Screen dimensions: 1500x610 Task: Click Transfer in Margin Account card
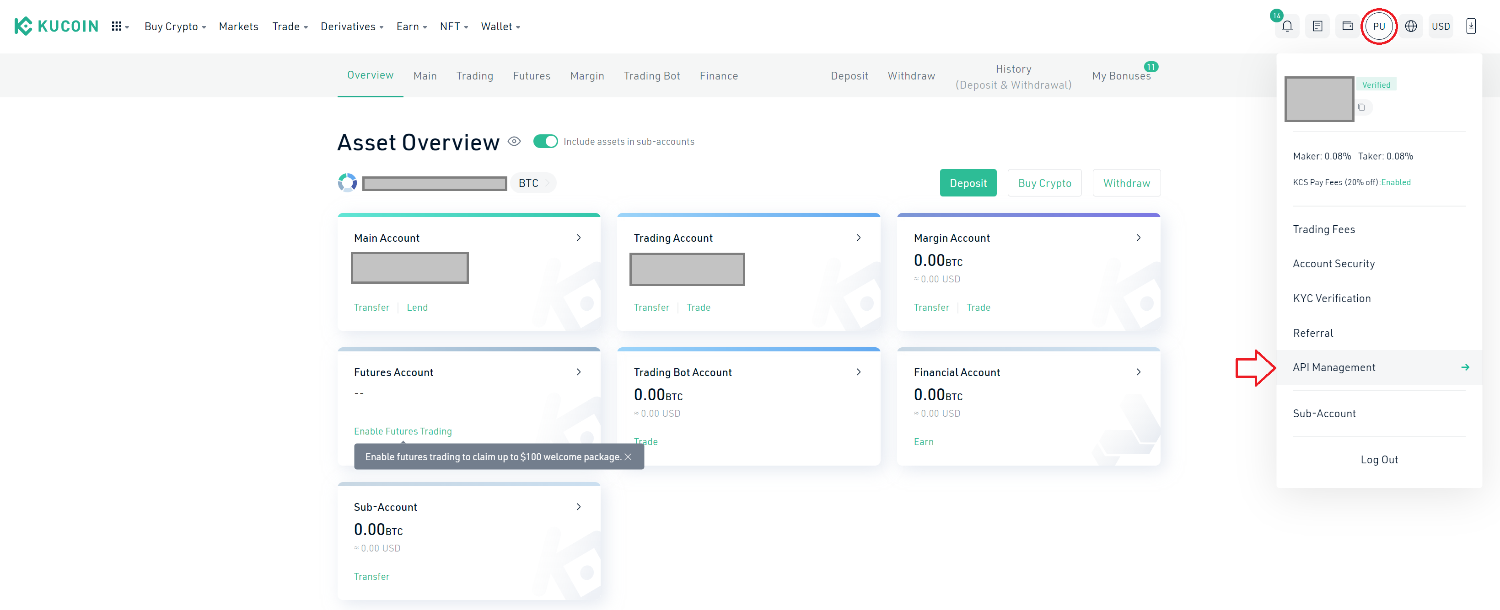click(932, 307)
